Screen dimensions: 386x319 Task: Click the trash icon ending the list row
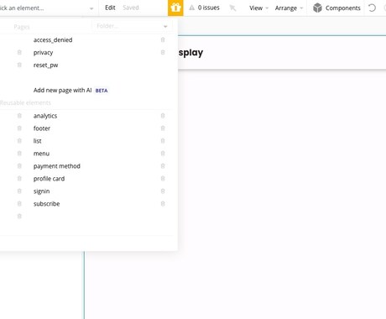[163, 141]
